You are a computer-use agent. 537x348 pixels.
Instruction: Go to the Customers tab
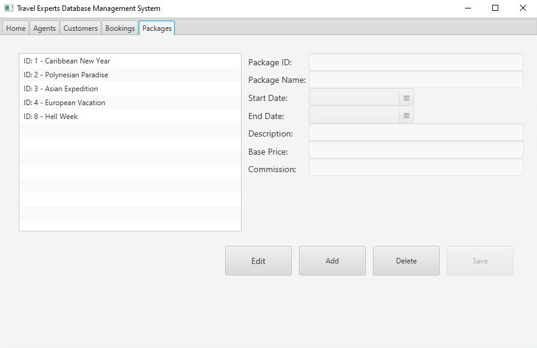[x=81, y=28]
